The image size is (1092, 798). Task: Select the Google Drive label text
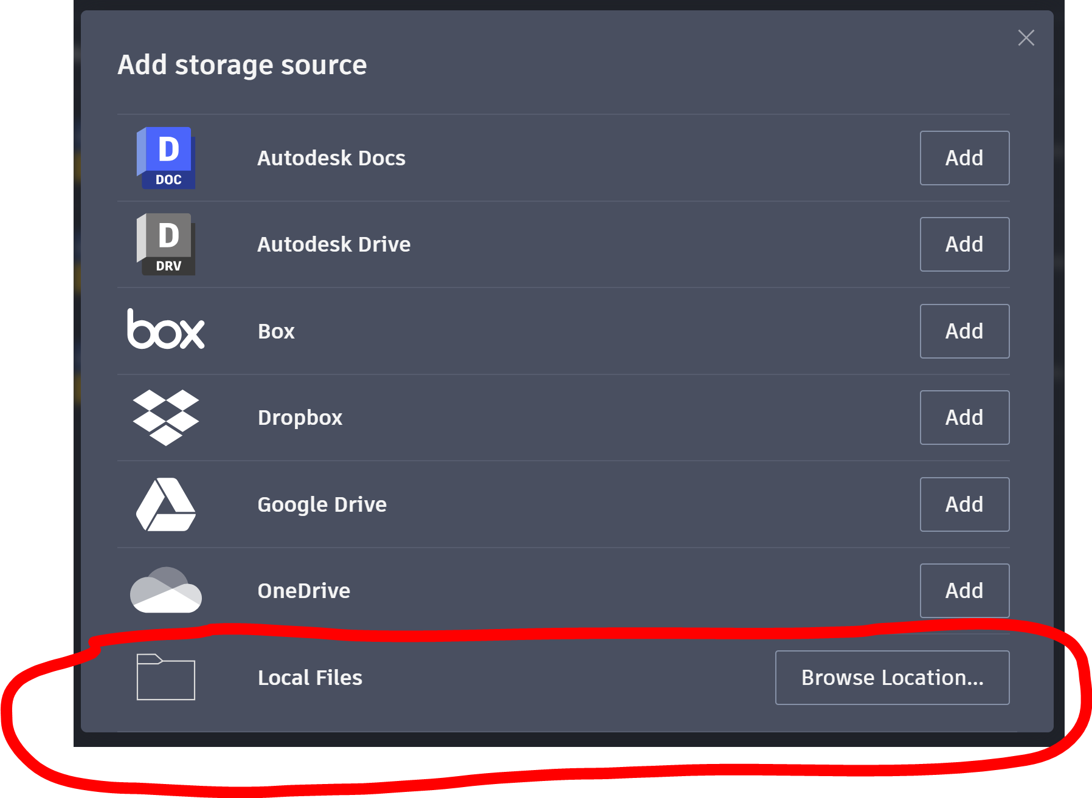point(322,505)
